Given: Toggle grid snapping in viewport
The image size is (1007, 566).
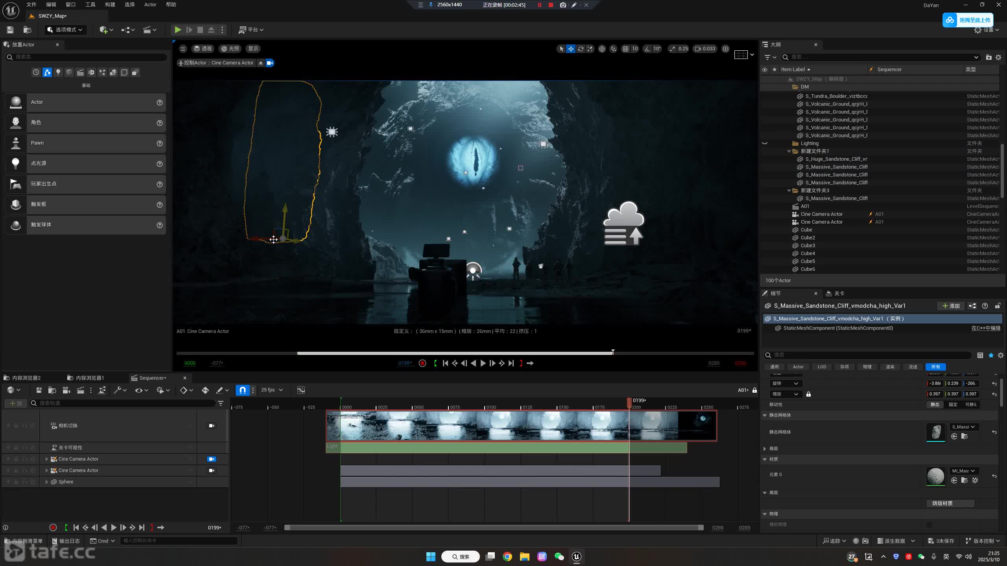Looking at the screenshot, I should click(x=625, y=49).
